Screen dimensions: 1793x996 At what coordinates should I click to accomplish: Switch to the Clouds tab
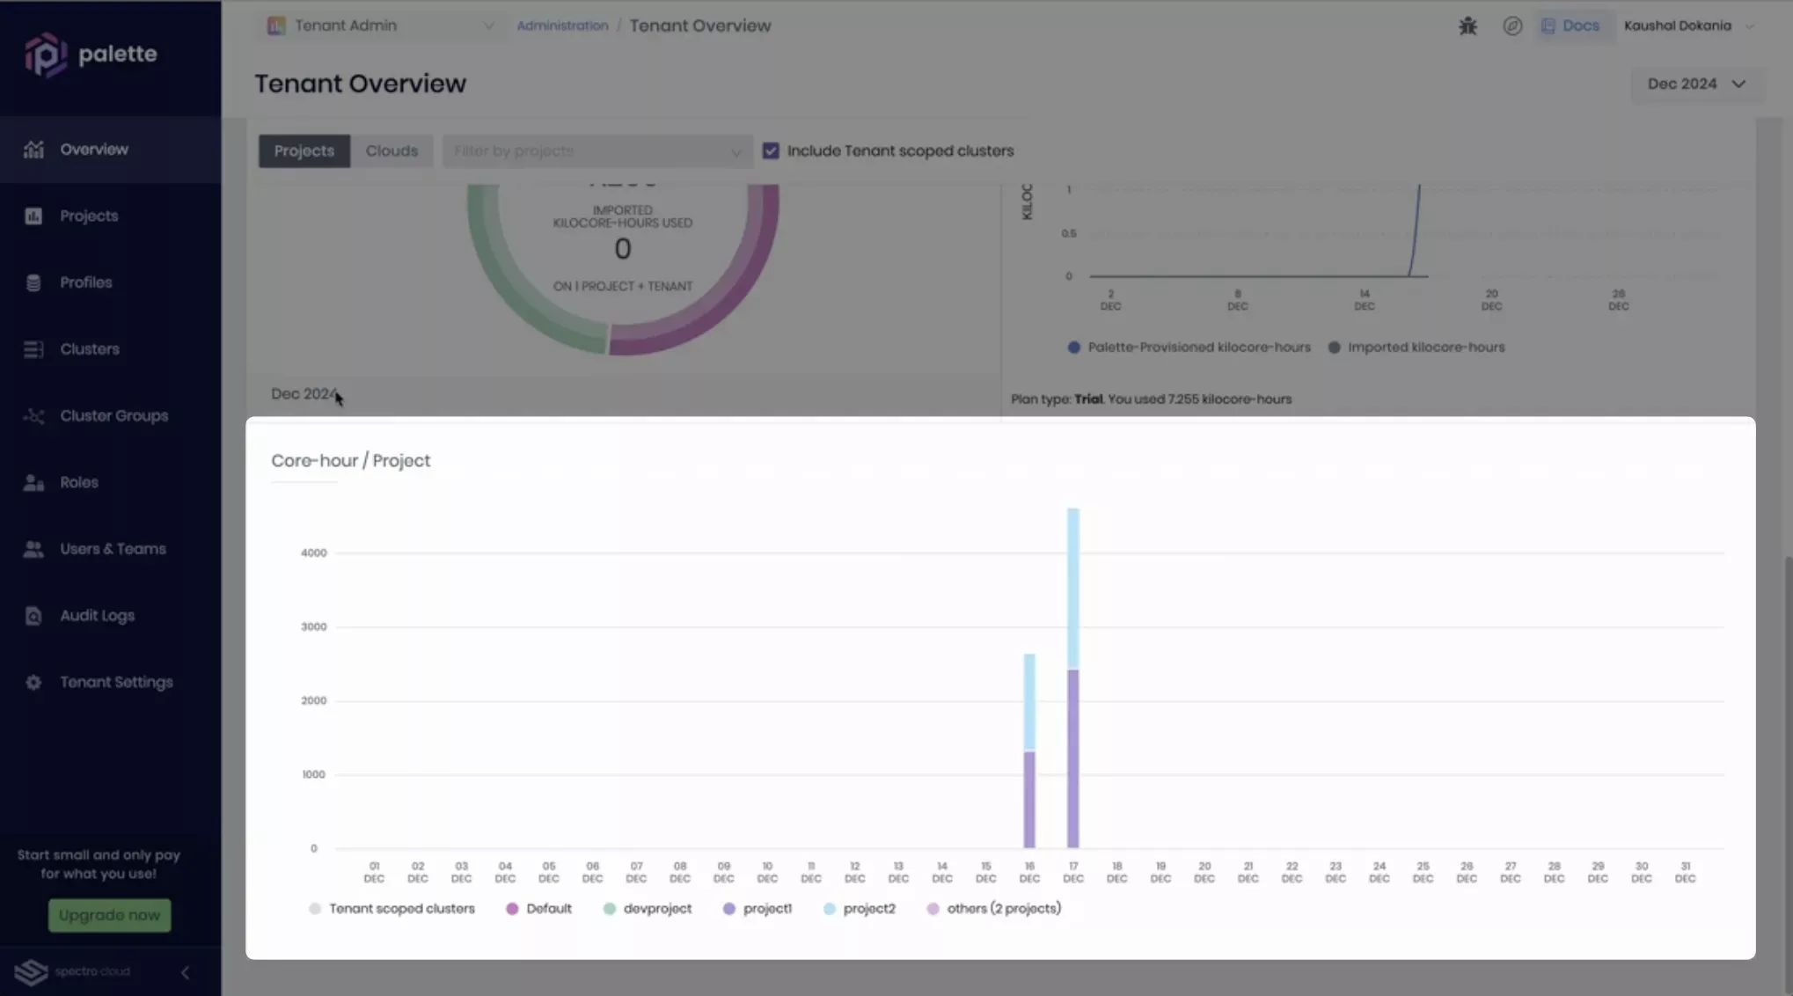point(392,150)
